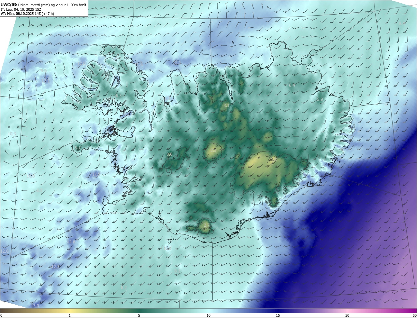The height and width of the screenshot is (318, 417).
Task: Click the 12.6 value label on the map
Action: pyautogui.click(x=71, y=242)
